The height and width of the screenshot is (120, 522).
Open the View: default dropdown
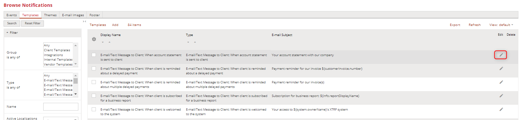501,25
